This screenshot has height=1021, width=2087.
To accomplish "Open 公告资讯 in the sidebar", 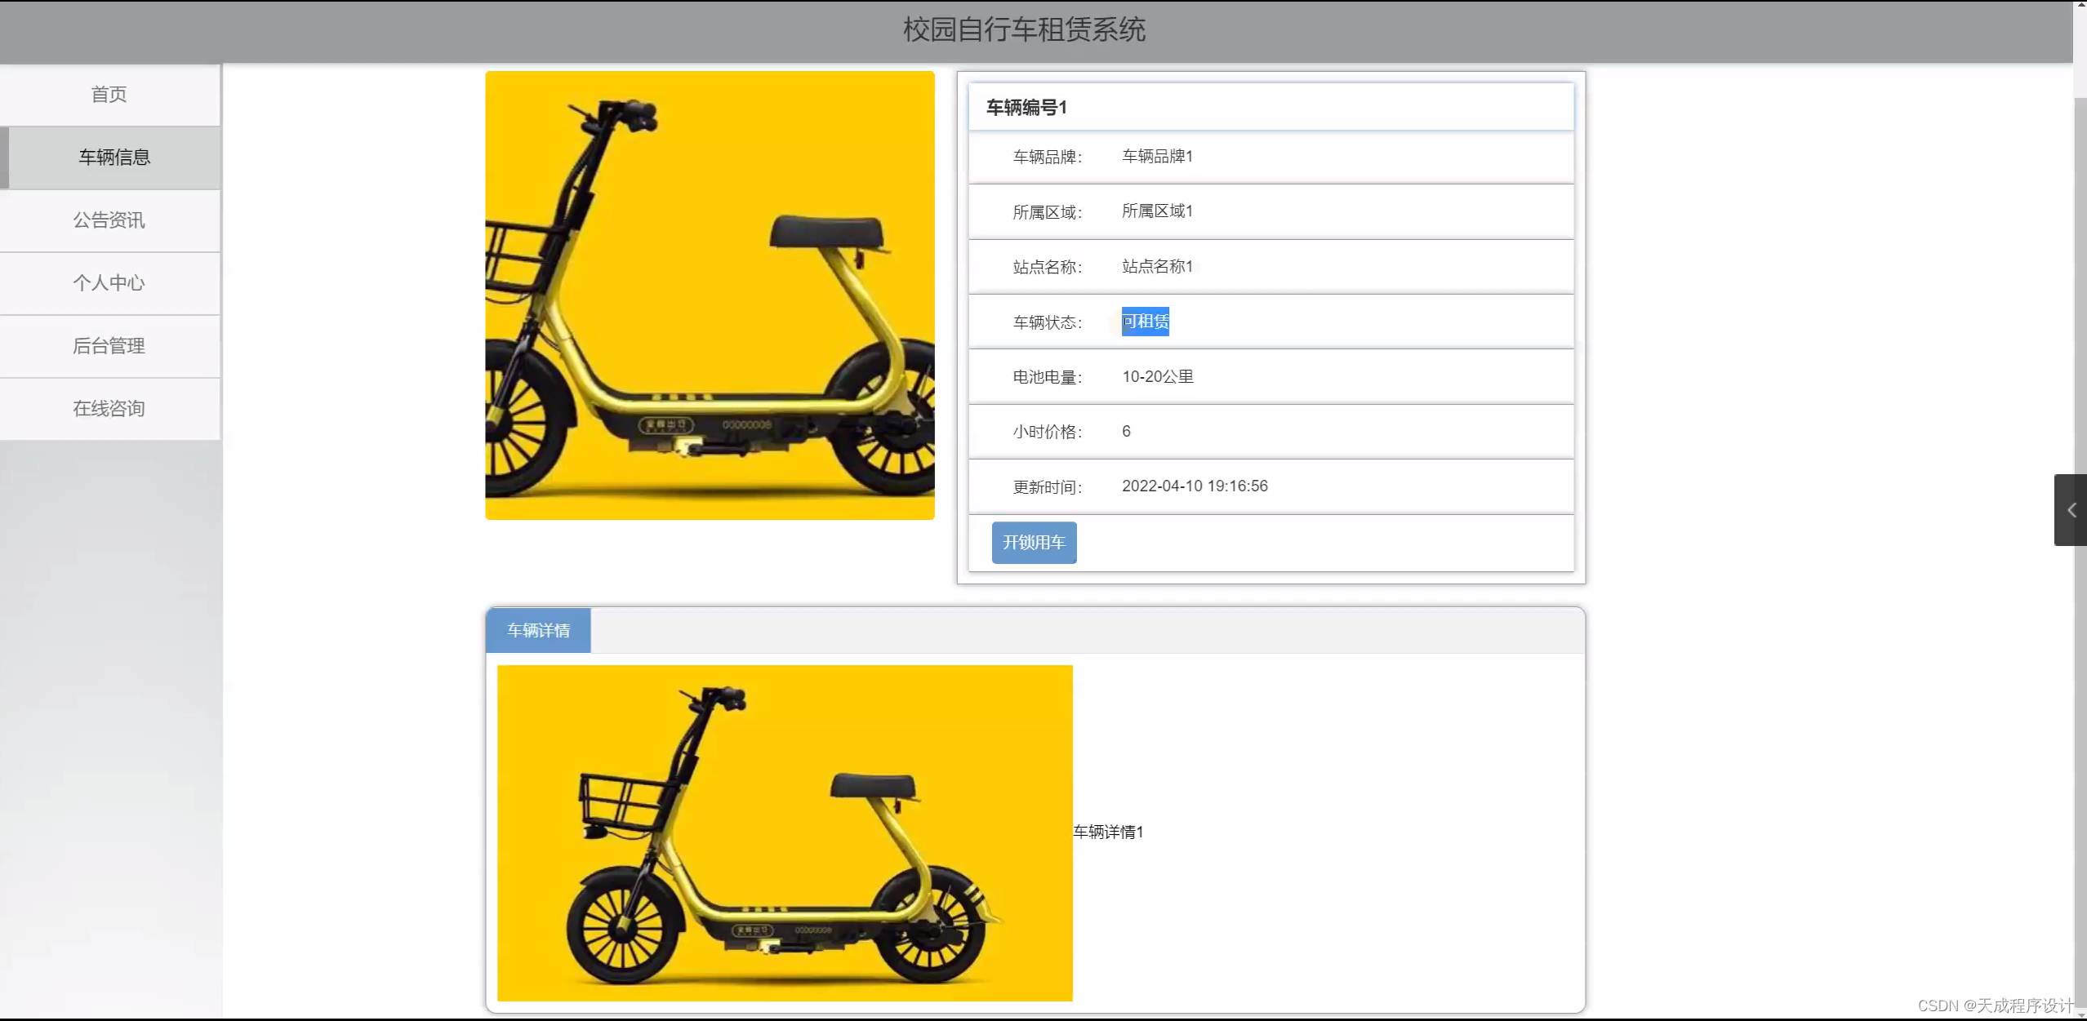I will [109, 220].
